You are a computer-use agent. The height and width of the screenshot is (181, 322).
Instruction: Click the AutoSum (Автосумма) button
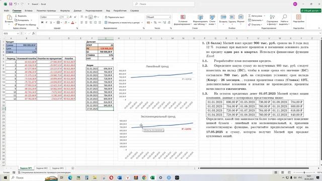click(255, 16)
